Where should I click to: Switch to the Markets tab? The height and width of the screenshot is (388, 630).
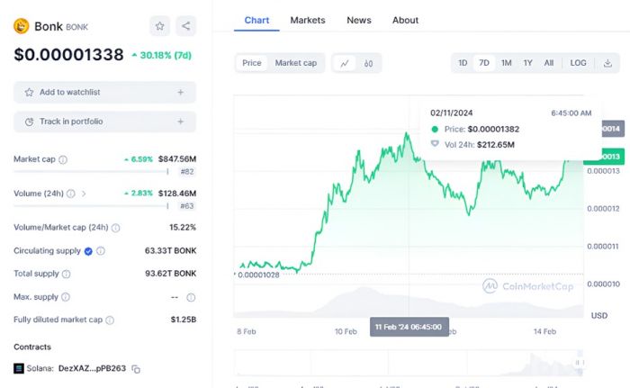308,20
